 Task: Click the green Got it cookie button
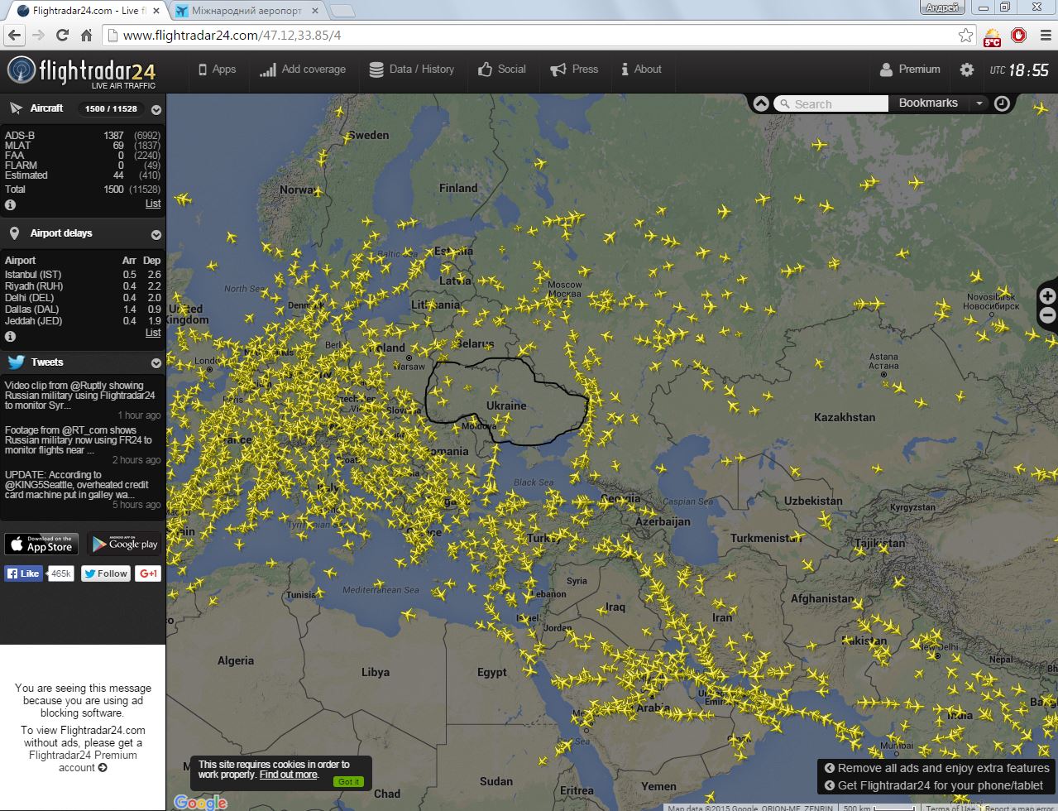click(x=348, y=781)
